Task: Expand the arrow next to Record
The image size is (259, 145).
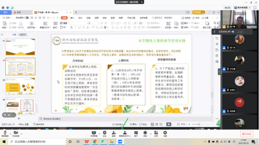Action: pos(150,134)
